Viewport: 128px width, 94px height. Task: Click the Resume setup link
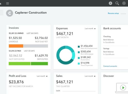coord(113,13)
